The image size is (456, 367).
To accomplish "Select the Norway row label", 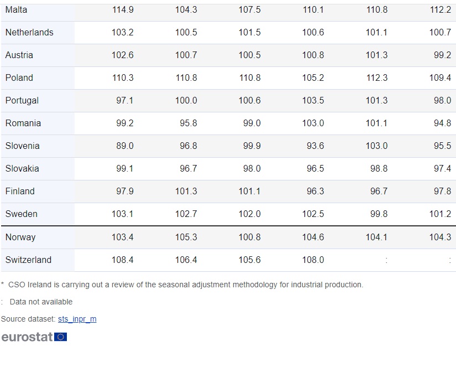I will pos(20,237).
